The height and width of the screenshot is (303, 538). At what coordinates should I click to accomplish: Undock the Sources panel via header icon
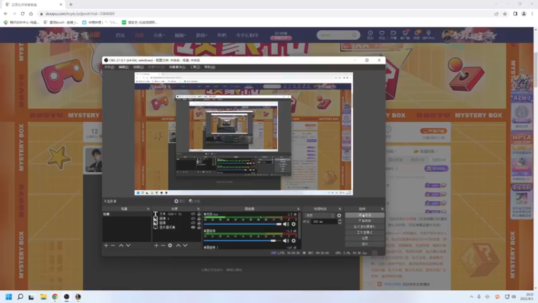198,209
